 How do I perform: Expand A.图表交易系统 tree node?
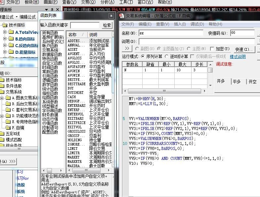tap(2, 98)
